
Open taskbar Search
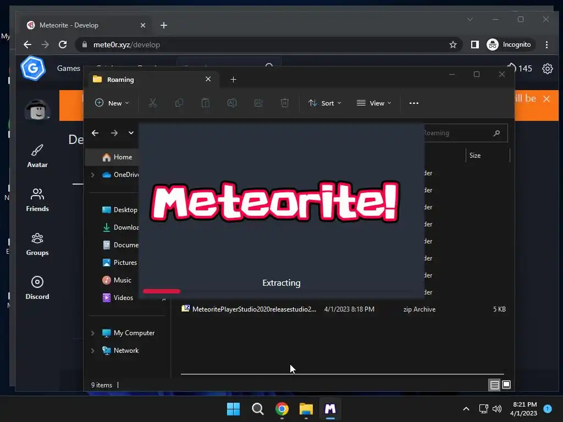(x=257, y=409)
